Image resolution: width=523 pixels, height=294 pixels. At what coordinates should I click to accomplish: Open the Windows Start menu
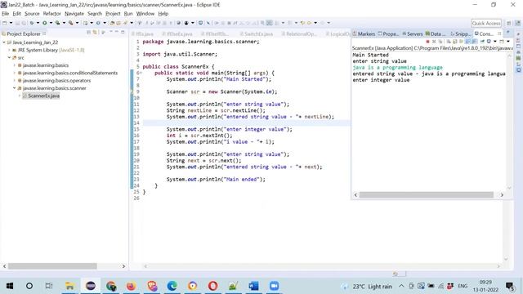(10, 286)
